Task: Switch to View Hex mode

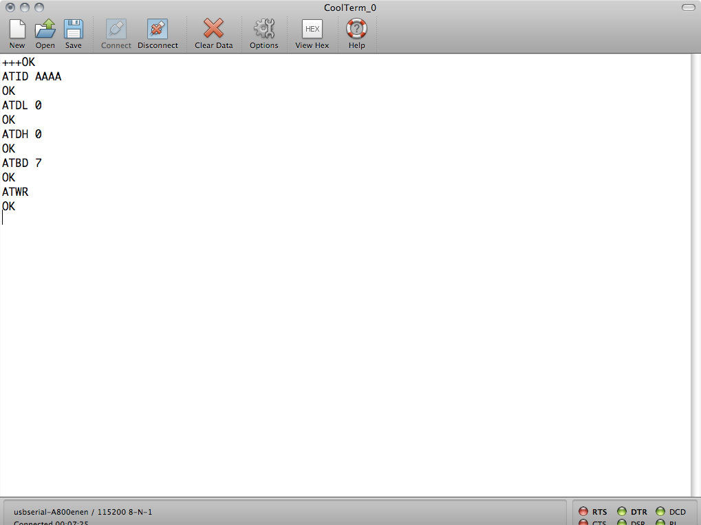Action: [x=312, y=34]
